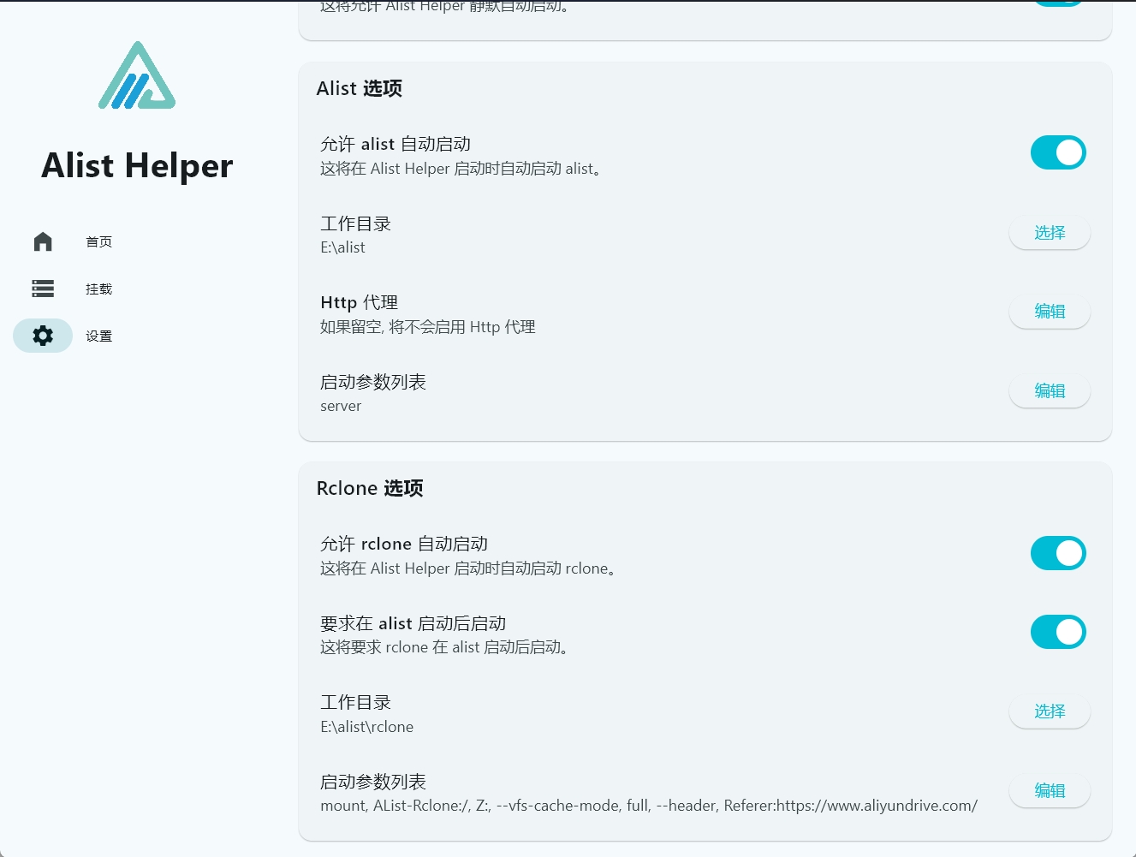1136x857 pixels.
Task: Open the 首页 page from sidebar
Action: click(98, 241)
